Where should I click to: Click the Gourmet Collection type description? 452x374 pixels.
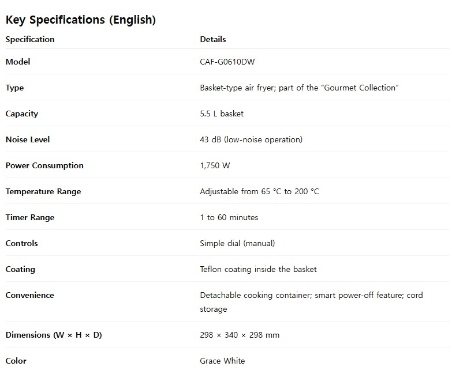pyautogui.click(x=299, y=88)
